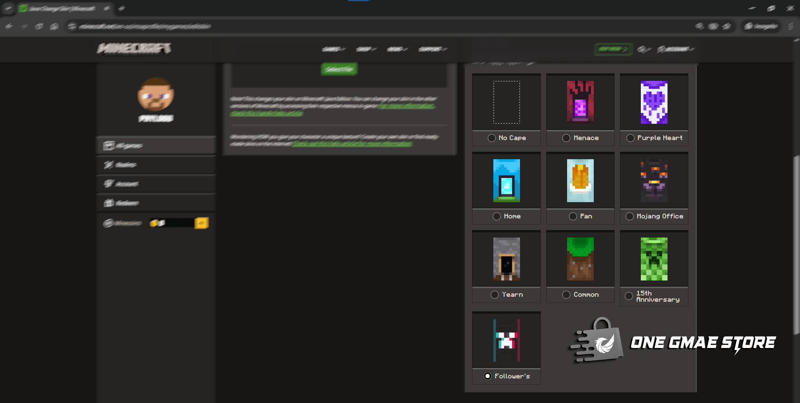Screen dimensions: 800x403
Task: Click the yellow add Minecoins button
Action: pos(201,223)
